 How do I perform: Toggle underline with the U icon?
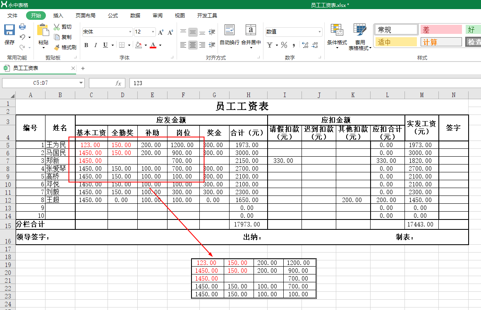tap(104, 45)
